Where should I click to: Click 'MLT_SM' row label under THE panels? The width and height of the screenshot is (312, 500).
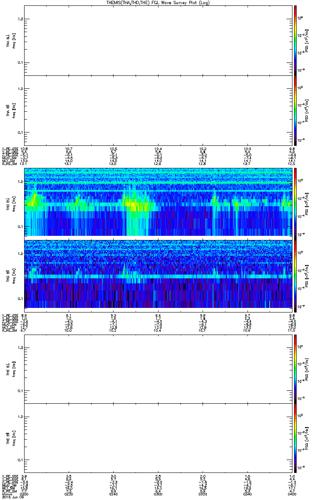(8, 487)
